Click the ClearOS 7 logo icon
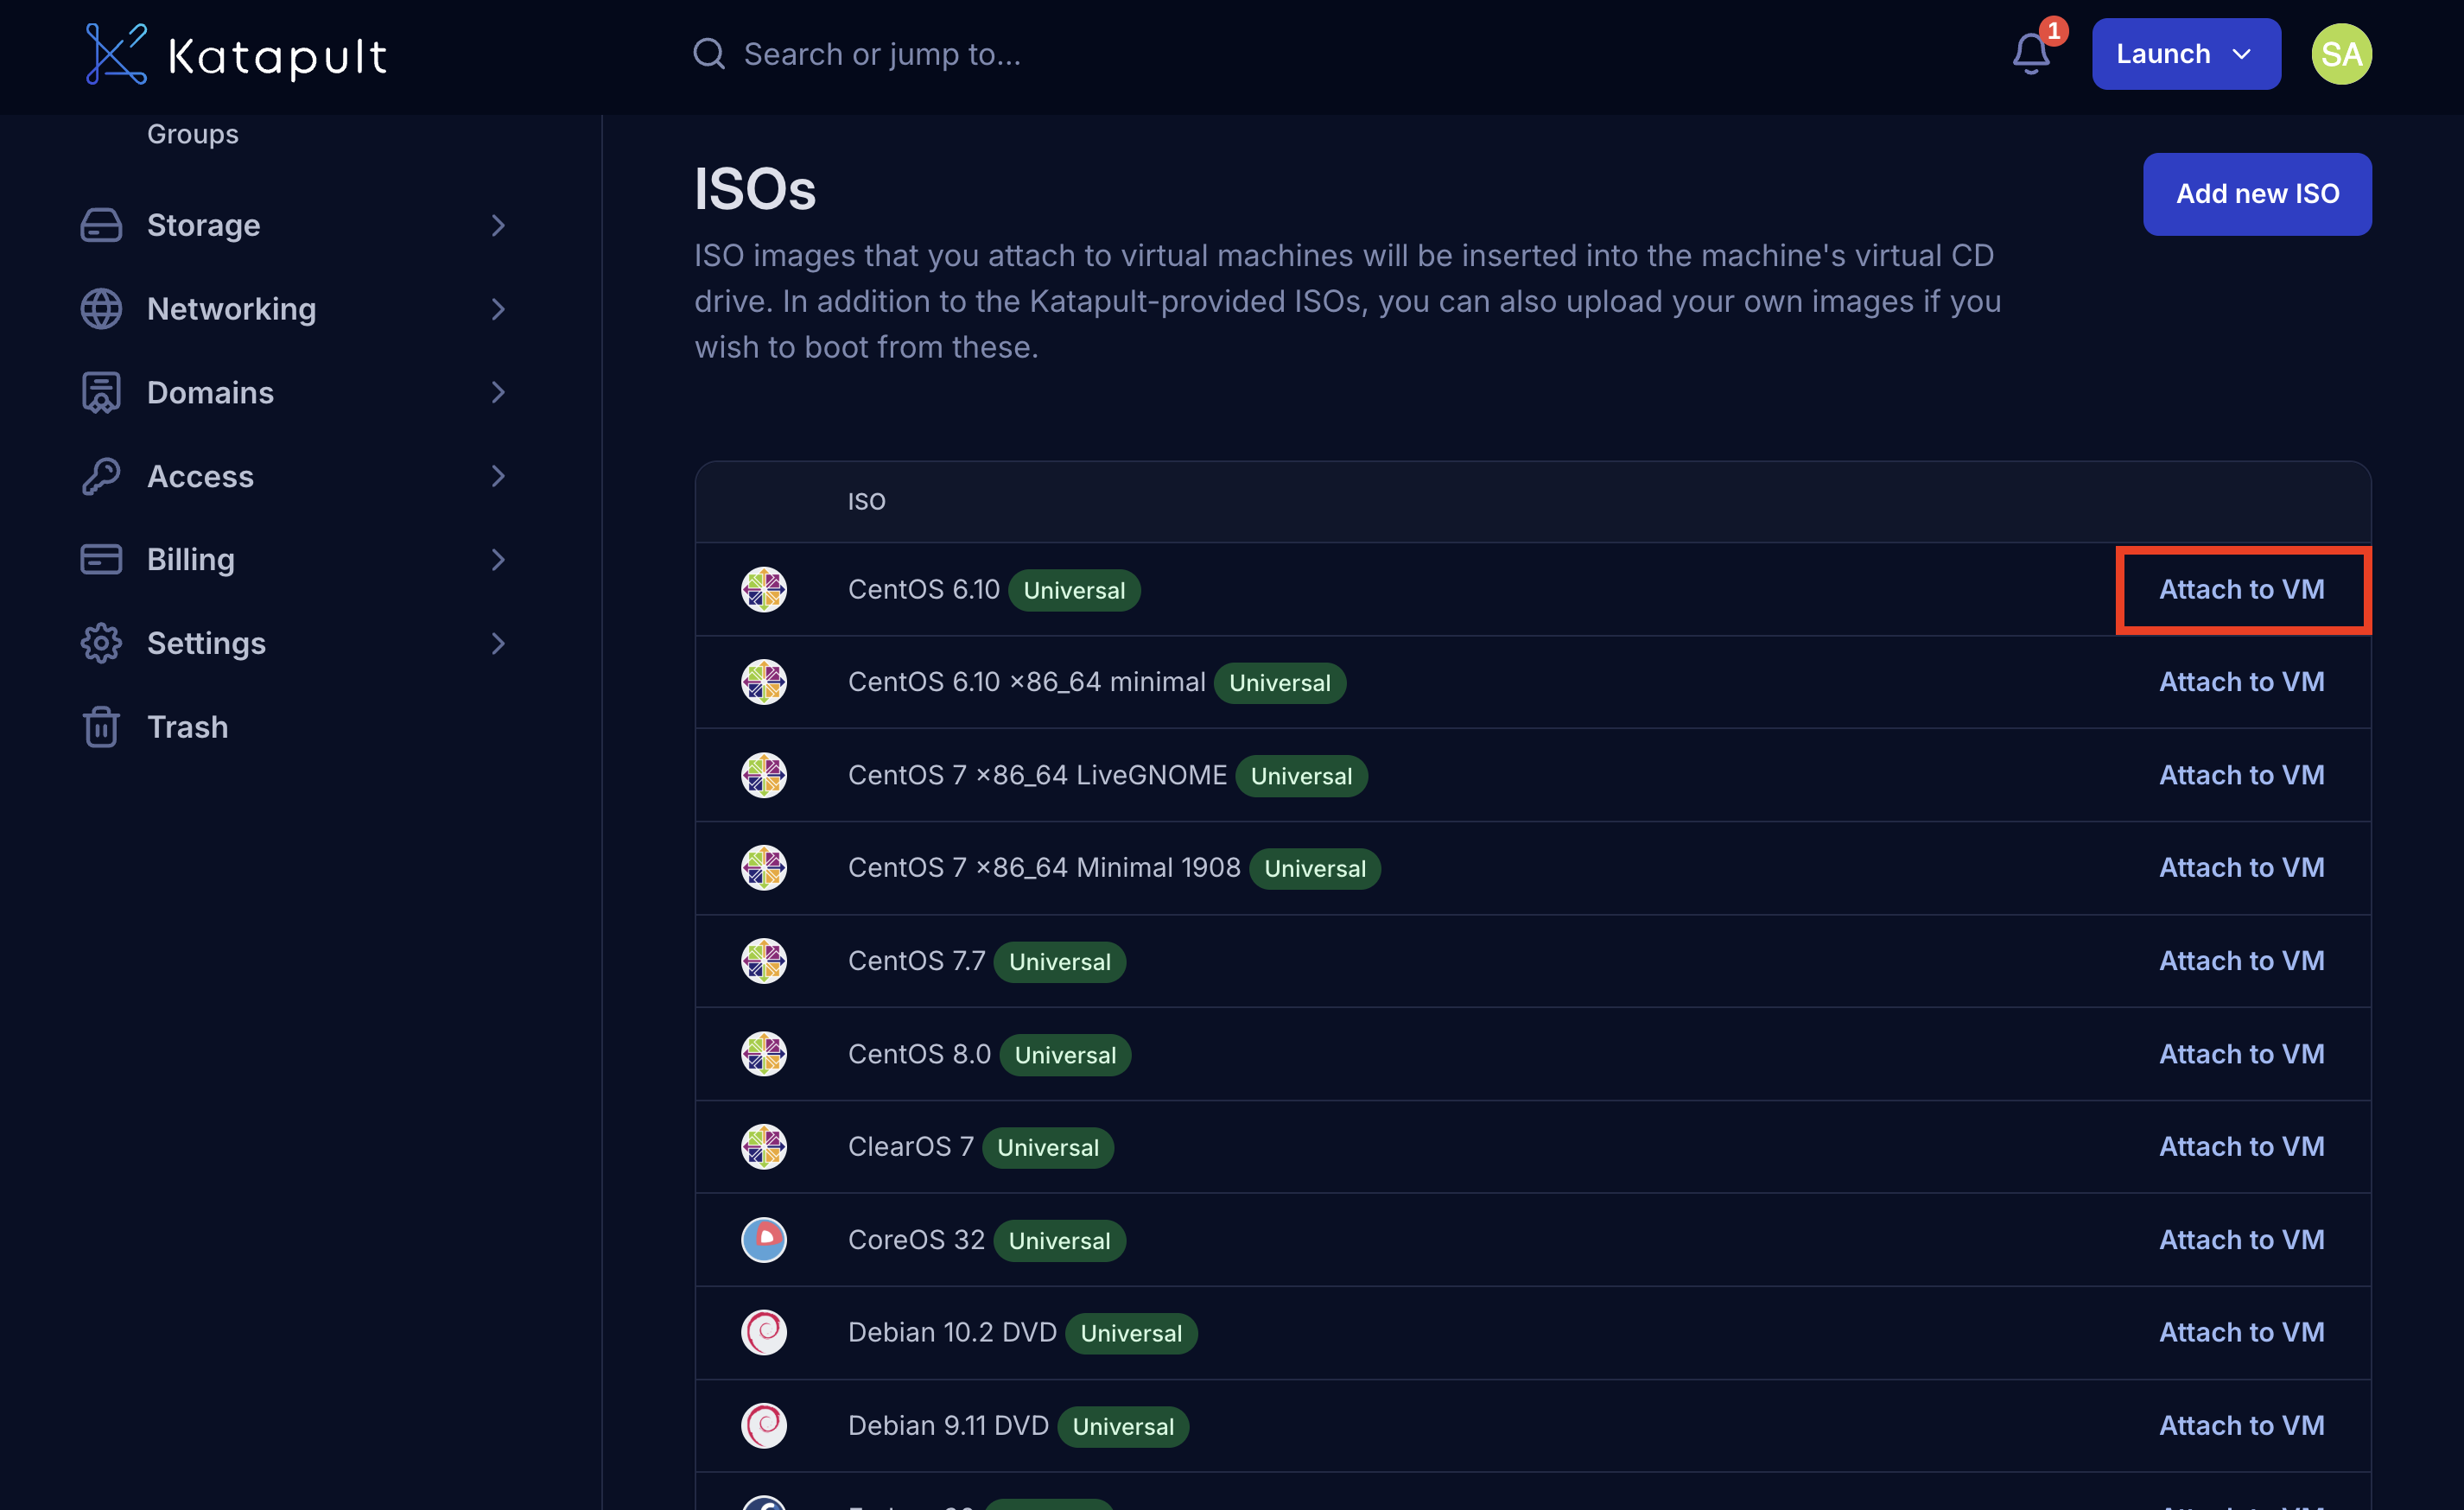 [764, 1147]
